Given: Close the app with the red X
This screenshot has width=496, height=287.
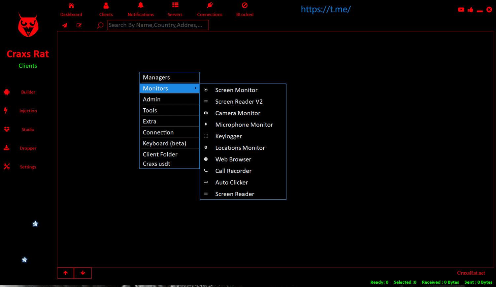Looking at the screenshot, I should (489, 10).
